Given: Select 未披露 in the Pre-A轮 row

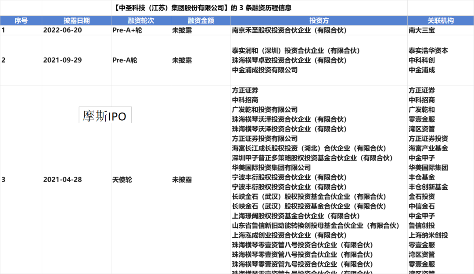Looking at the screenshot, I should click(x=182, y=60).
